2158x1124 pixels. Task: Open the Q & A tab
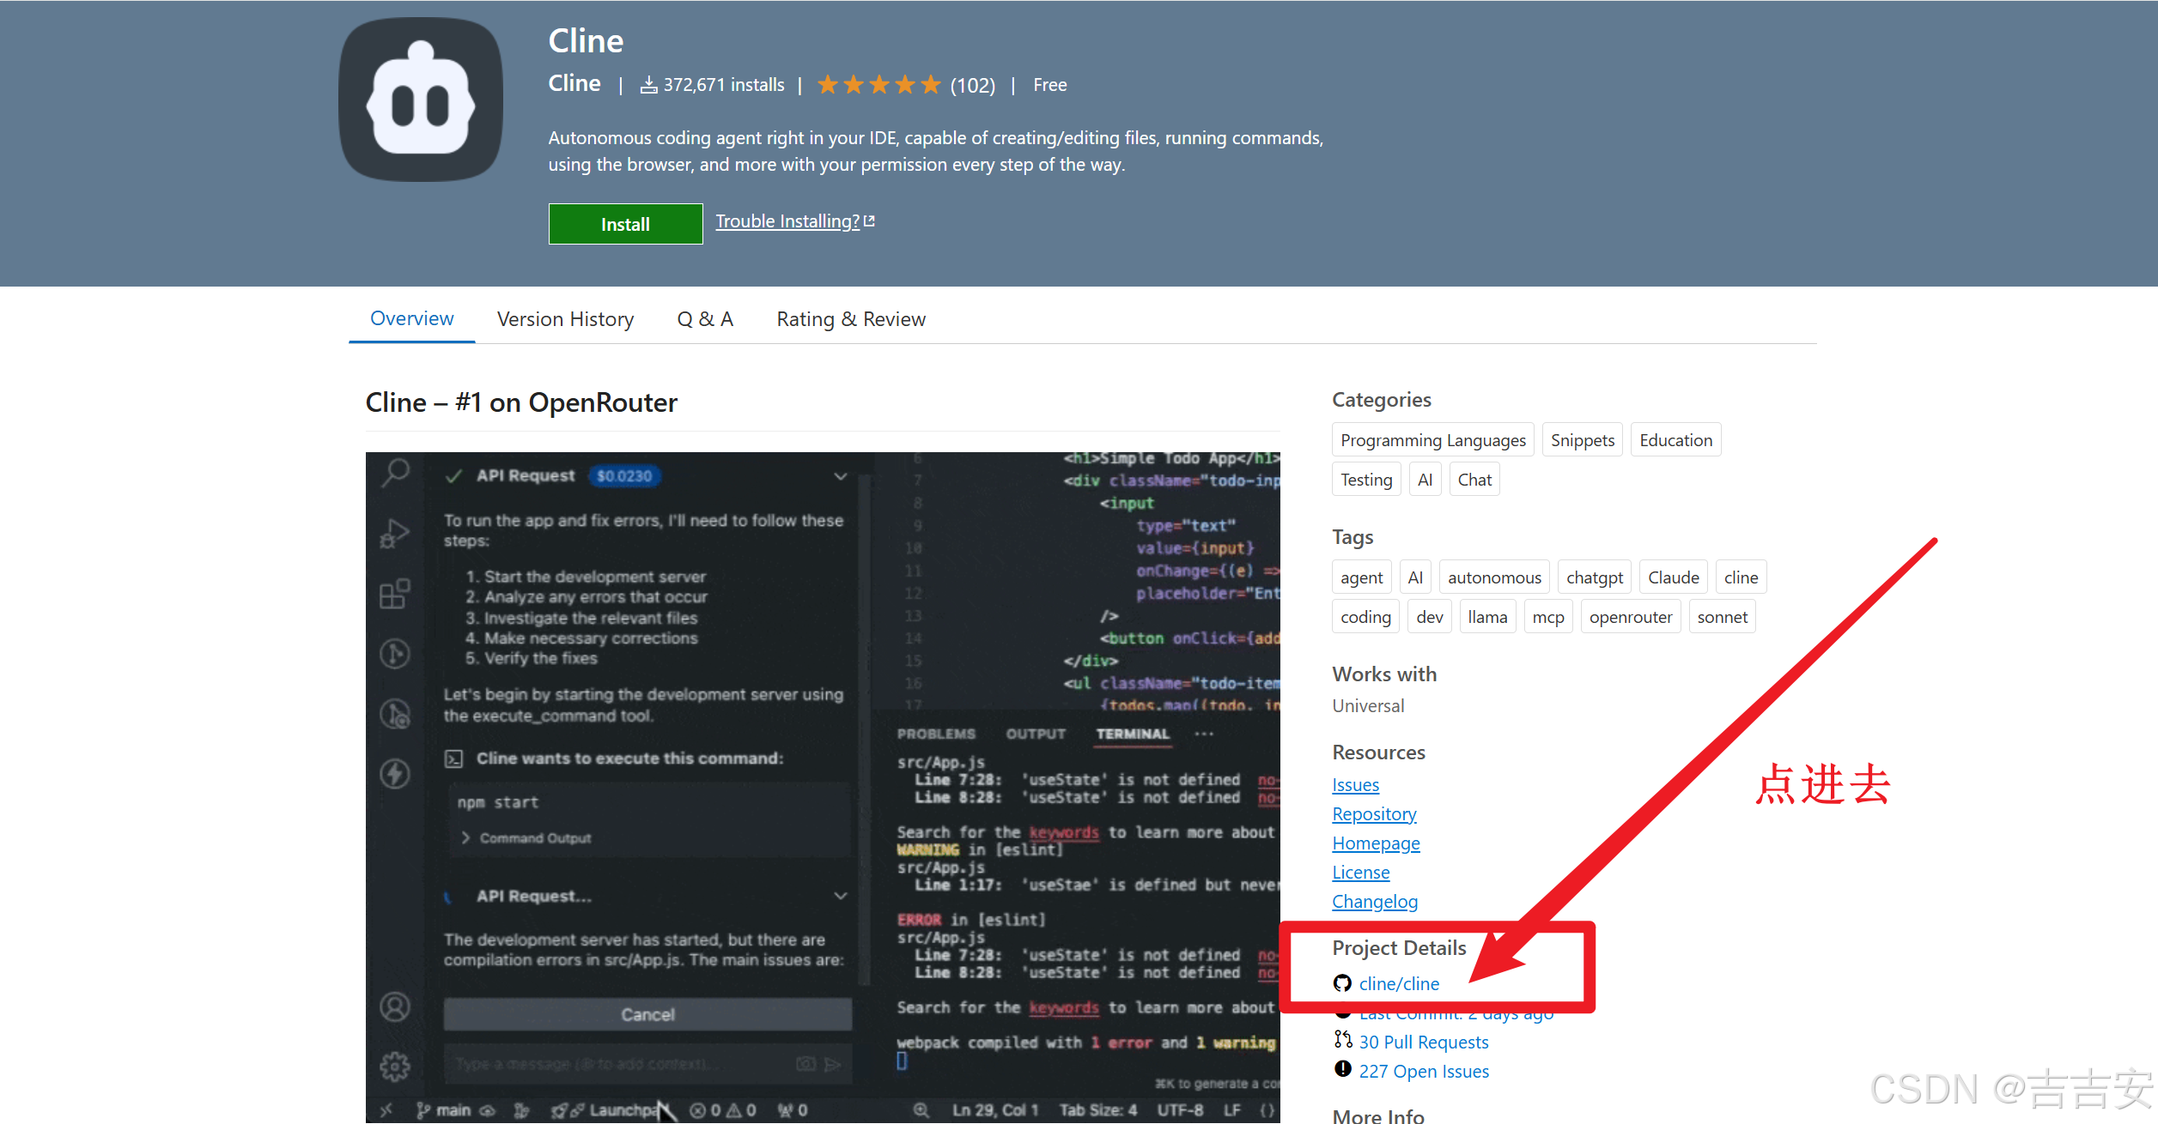pyautogui.click(x=705, y=319)
